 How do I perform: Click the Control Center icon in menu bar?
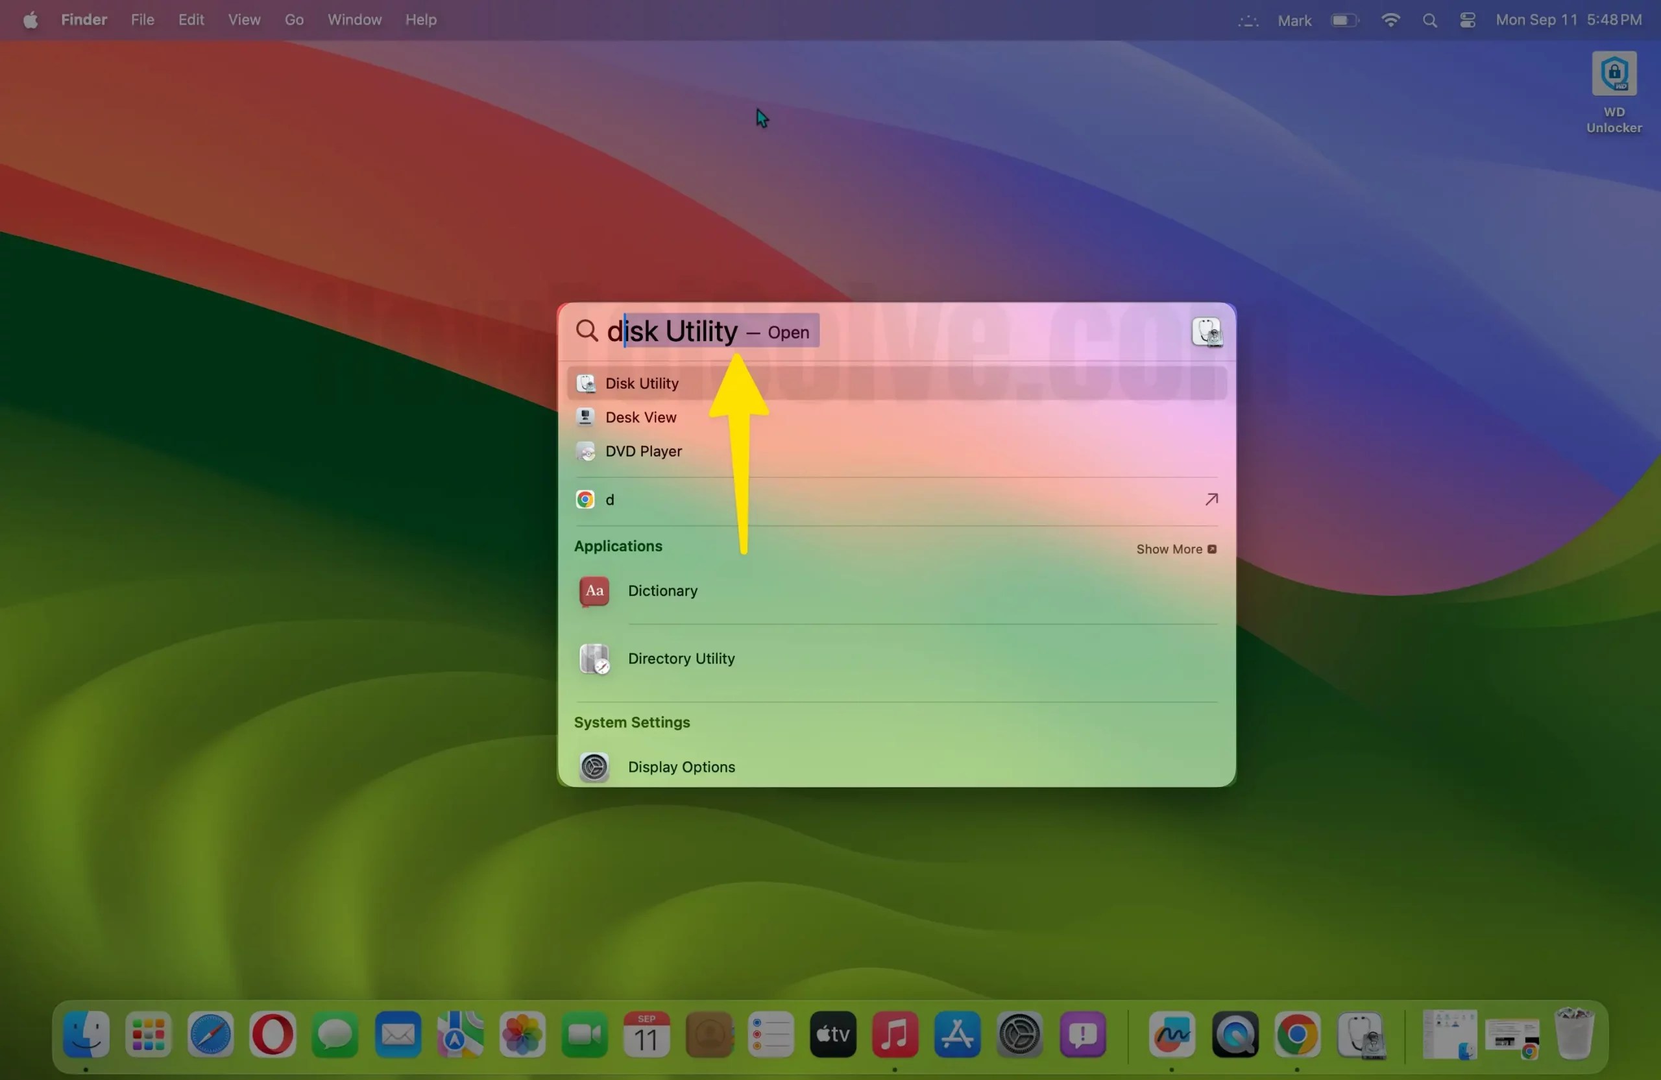coord(1467,19)
